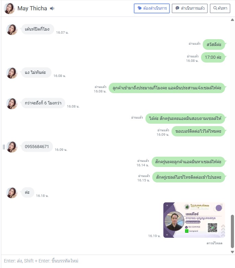Click the ดาวน์โหลด link under the image

click(214, 243)
